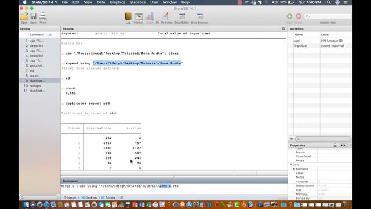Open the Edit menu

tap(76, 2)
